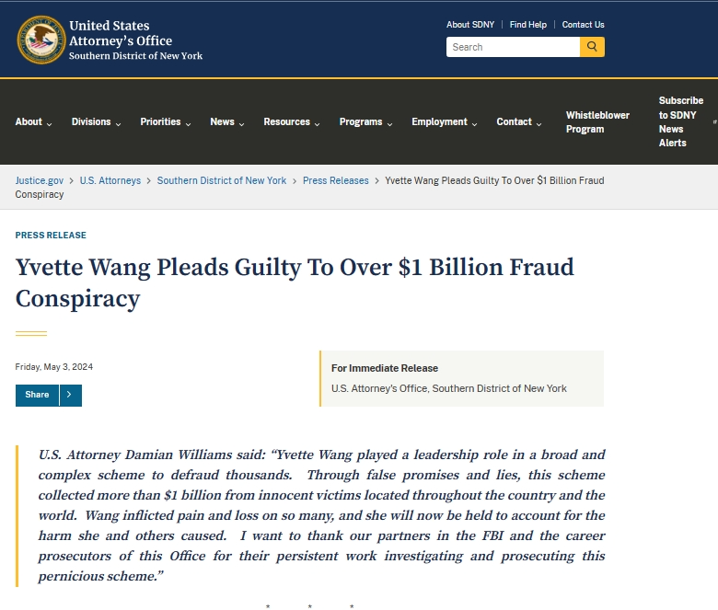Click the arrow next to Share
718x610 pixels.
71,395
